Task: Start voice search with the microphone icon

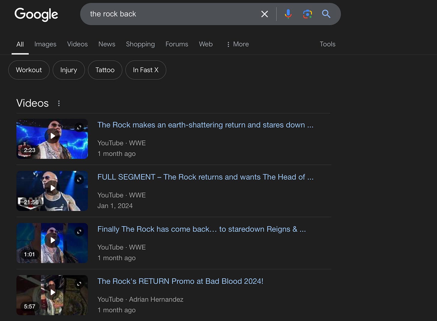Action: tap(288, 14)
